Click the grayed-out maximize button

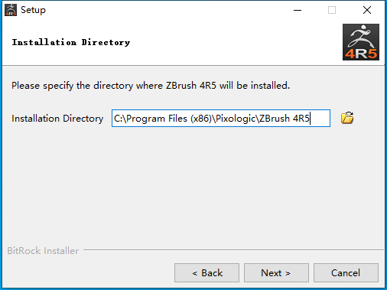[332, 10]
